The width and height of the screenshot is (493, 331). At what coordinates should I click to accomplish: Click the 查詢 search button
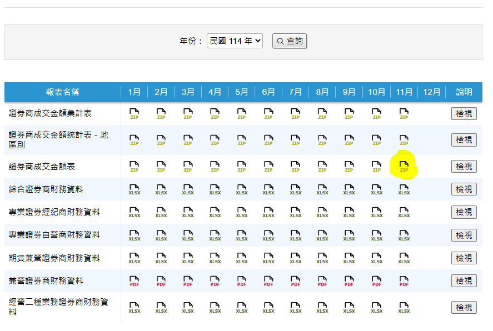[290, 41]
